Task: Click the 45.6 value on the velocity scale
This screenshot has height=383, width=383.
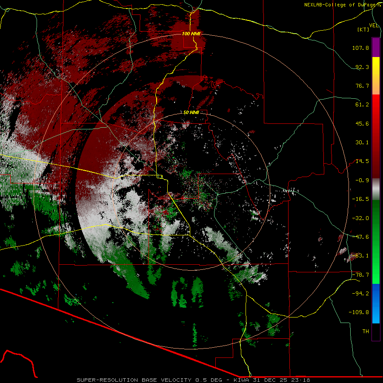Action: (x=362, y=123)
